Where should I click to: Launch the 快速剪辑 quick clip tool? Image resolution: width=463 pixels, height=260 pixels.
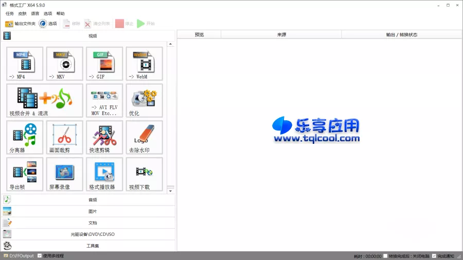tap(104, 137)
